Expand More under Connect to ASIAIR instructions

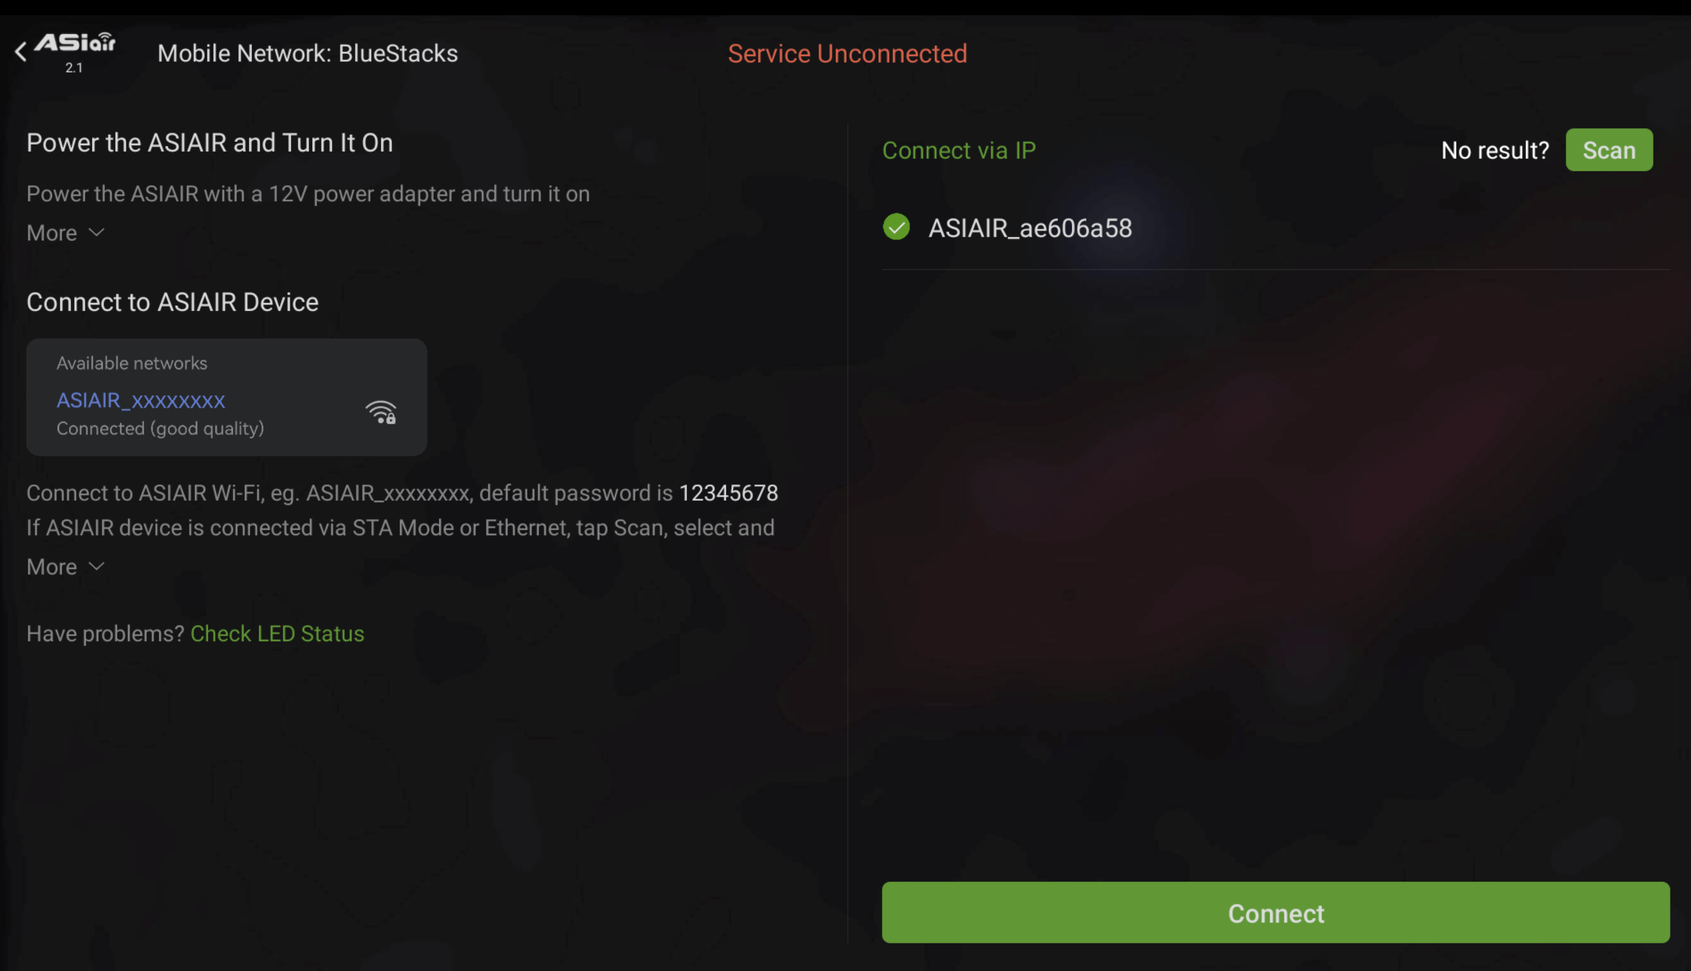click(66, 566)
